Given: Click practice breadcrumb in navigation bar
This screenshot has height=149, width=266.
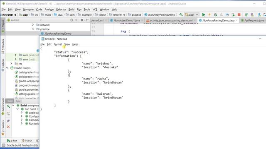Looking at the screenshot, I should pos(135,15).
